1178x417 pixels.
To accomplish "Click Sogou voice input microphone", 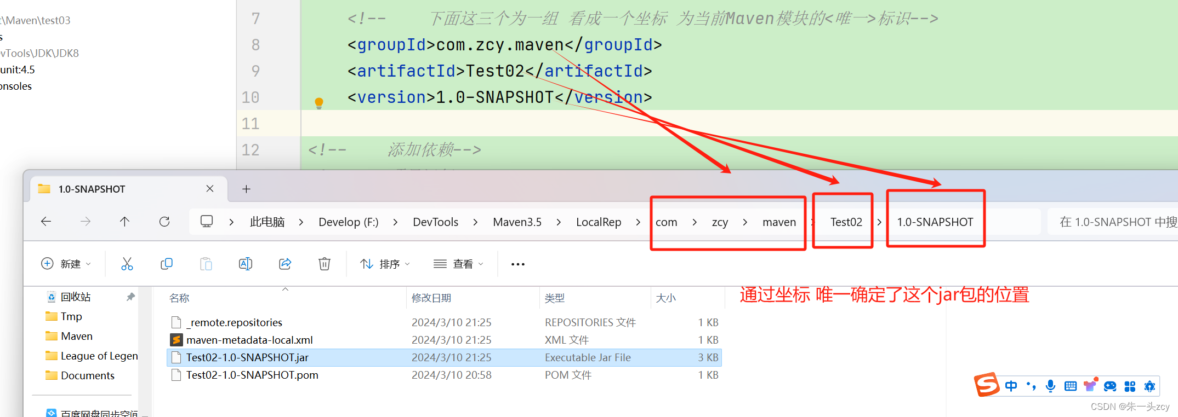I will click(x=1050, y=386).
